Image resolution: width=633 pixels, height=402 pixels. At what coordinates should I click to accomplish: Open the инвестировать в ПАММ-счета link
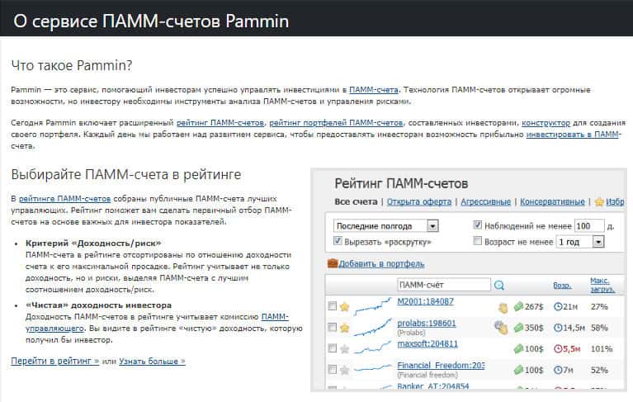(574, 135)
